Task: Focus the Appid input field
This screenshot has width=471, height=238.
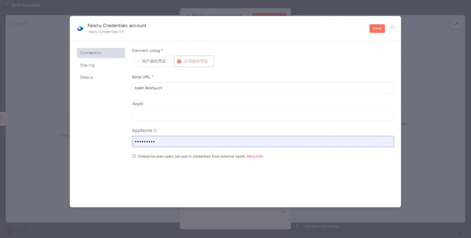Action: 263,115
